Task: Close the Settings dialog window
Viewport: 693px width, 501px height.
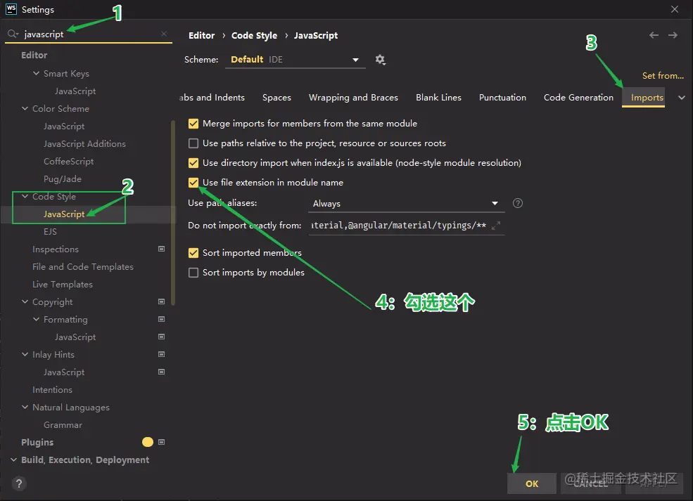Action: click(x=675, y=9)
